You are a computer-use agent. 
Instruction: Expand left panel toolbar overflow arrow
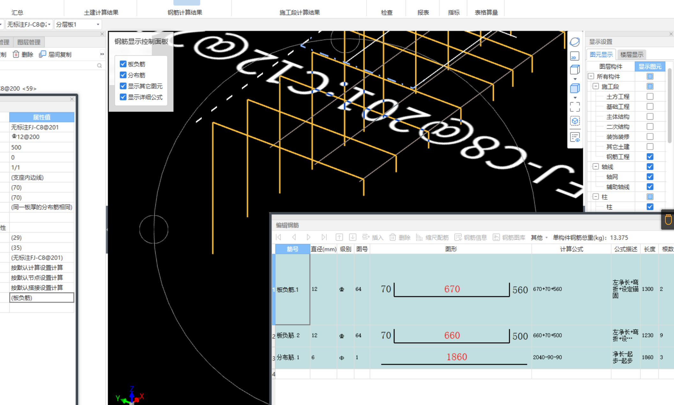coord(102,54)
